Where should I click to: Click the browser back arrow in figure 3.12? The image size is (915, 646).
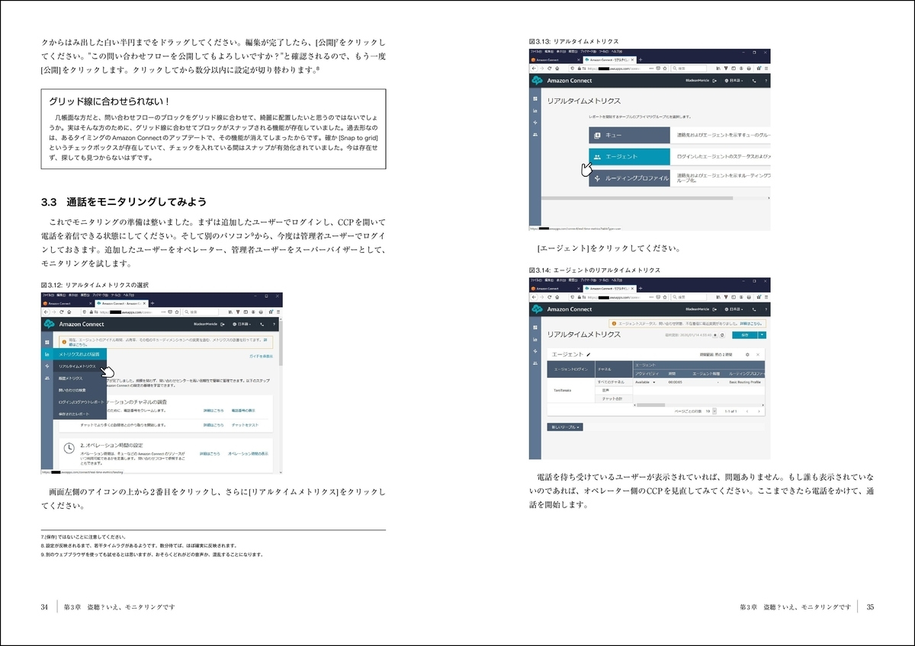pos(46,312)
